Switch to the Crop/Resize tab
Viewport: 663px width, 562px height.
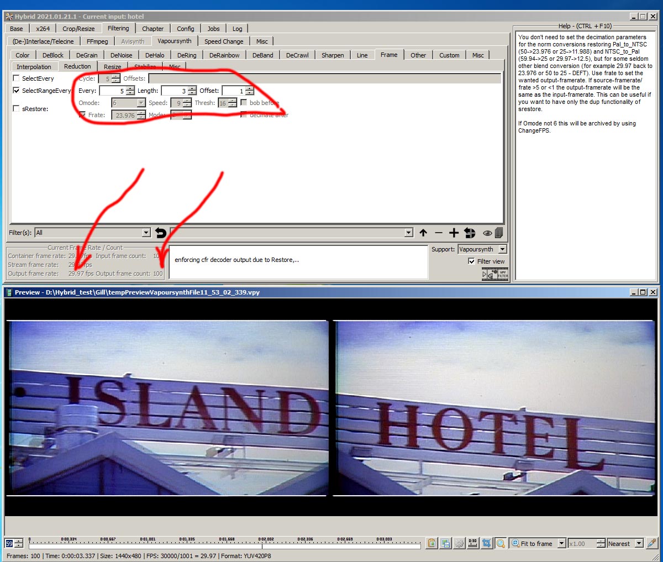point(78,29)
